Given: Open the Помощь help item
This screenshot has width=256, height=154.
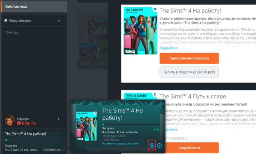Looking at the screenshot, I should pyautogui.click(x=12, y=33).
